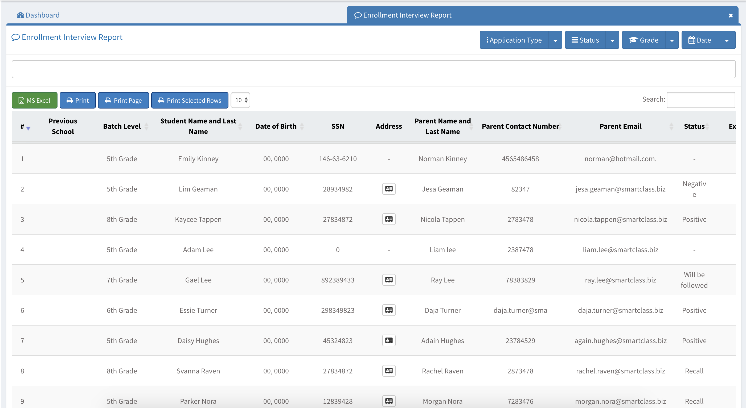Image resolution: width=746 pixels, height=408 pixels.
Task: Select the Enrollment Interview Report tab
Action: click(407, 15)
